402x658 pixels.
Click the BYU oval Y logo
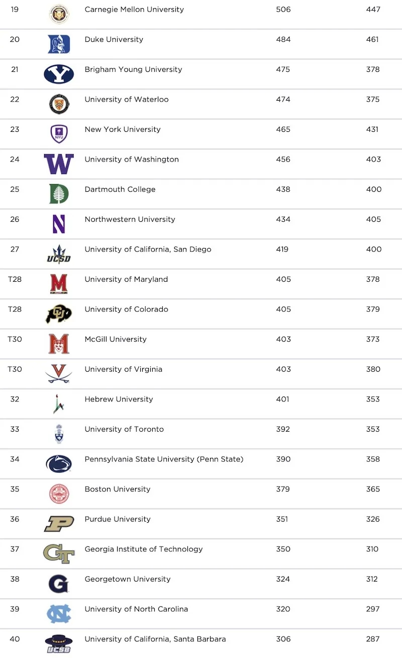click(59, 74)
